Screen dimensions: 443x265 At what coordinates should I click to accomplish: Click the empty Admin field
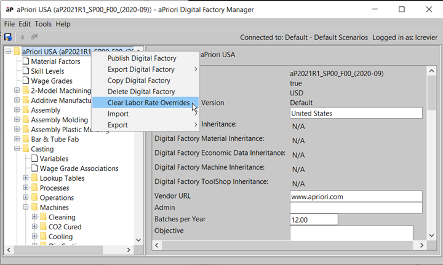(356, 208)
